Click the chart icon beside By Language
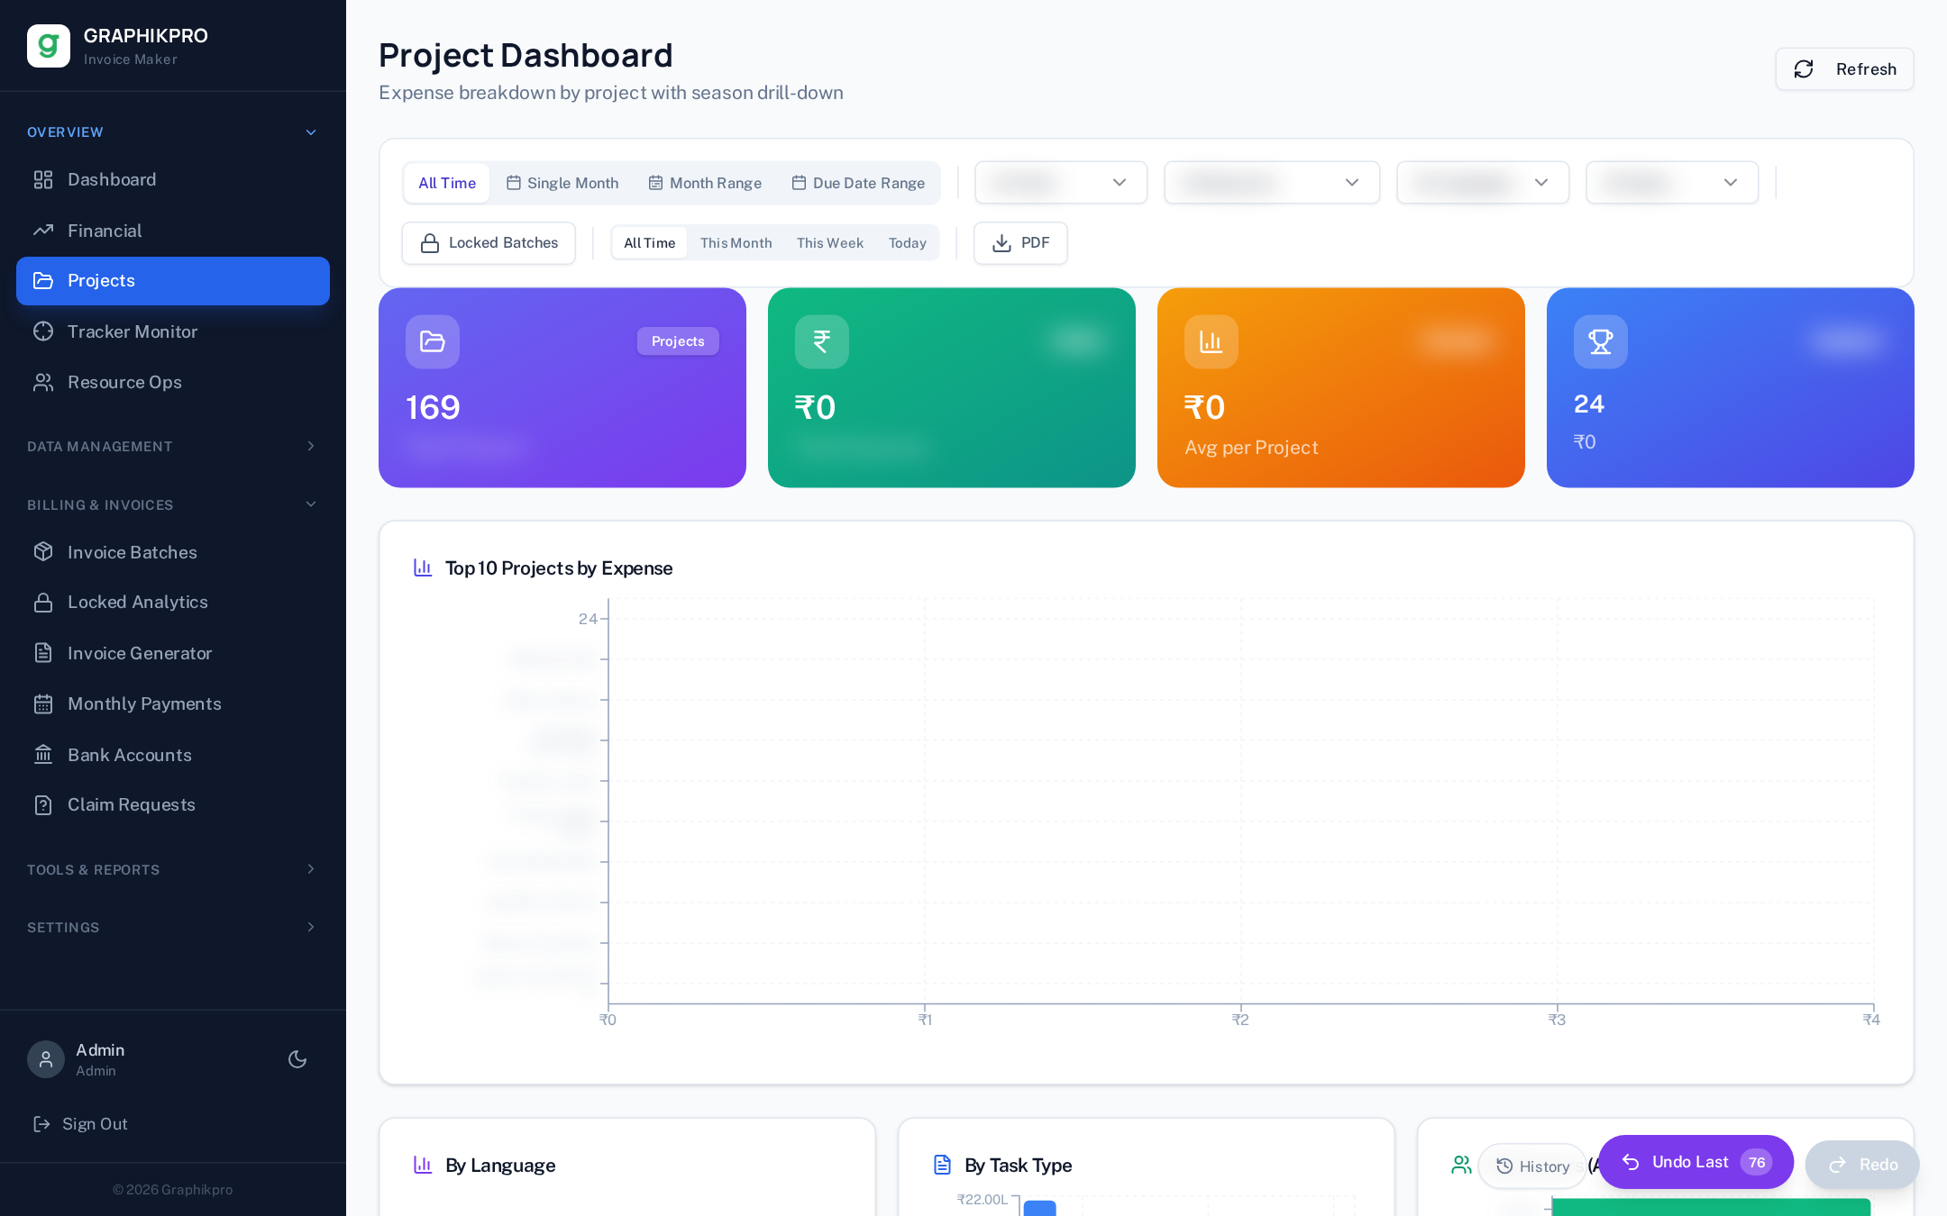The width and height of the screenshot is (1947, 1216). coord(423,1165)
